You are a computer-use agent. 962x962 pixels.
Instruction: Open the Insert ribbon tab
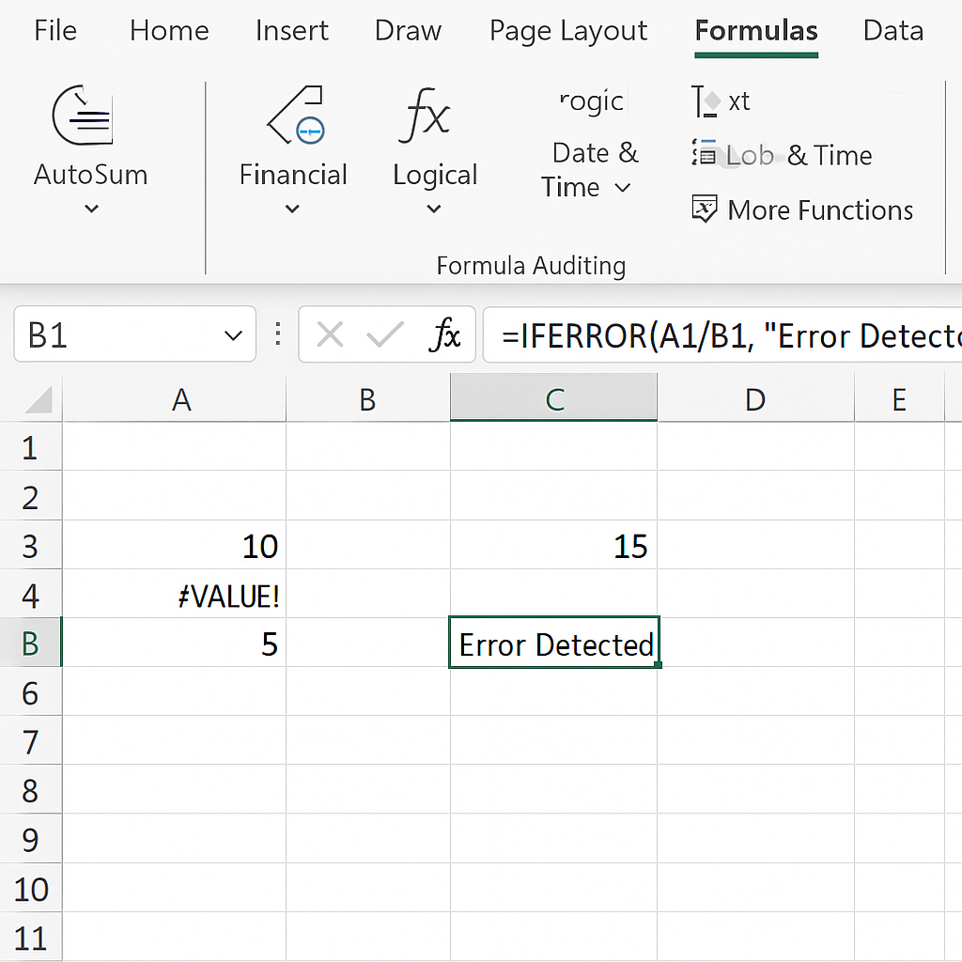point(292,31)
